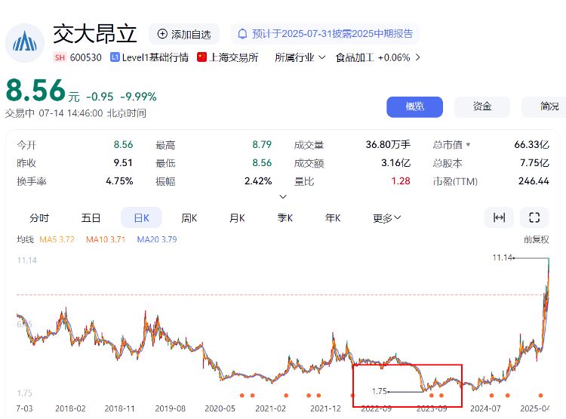Toggle chart width fit icon

point(499,217)
